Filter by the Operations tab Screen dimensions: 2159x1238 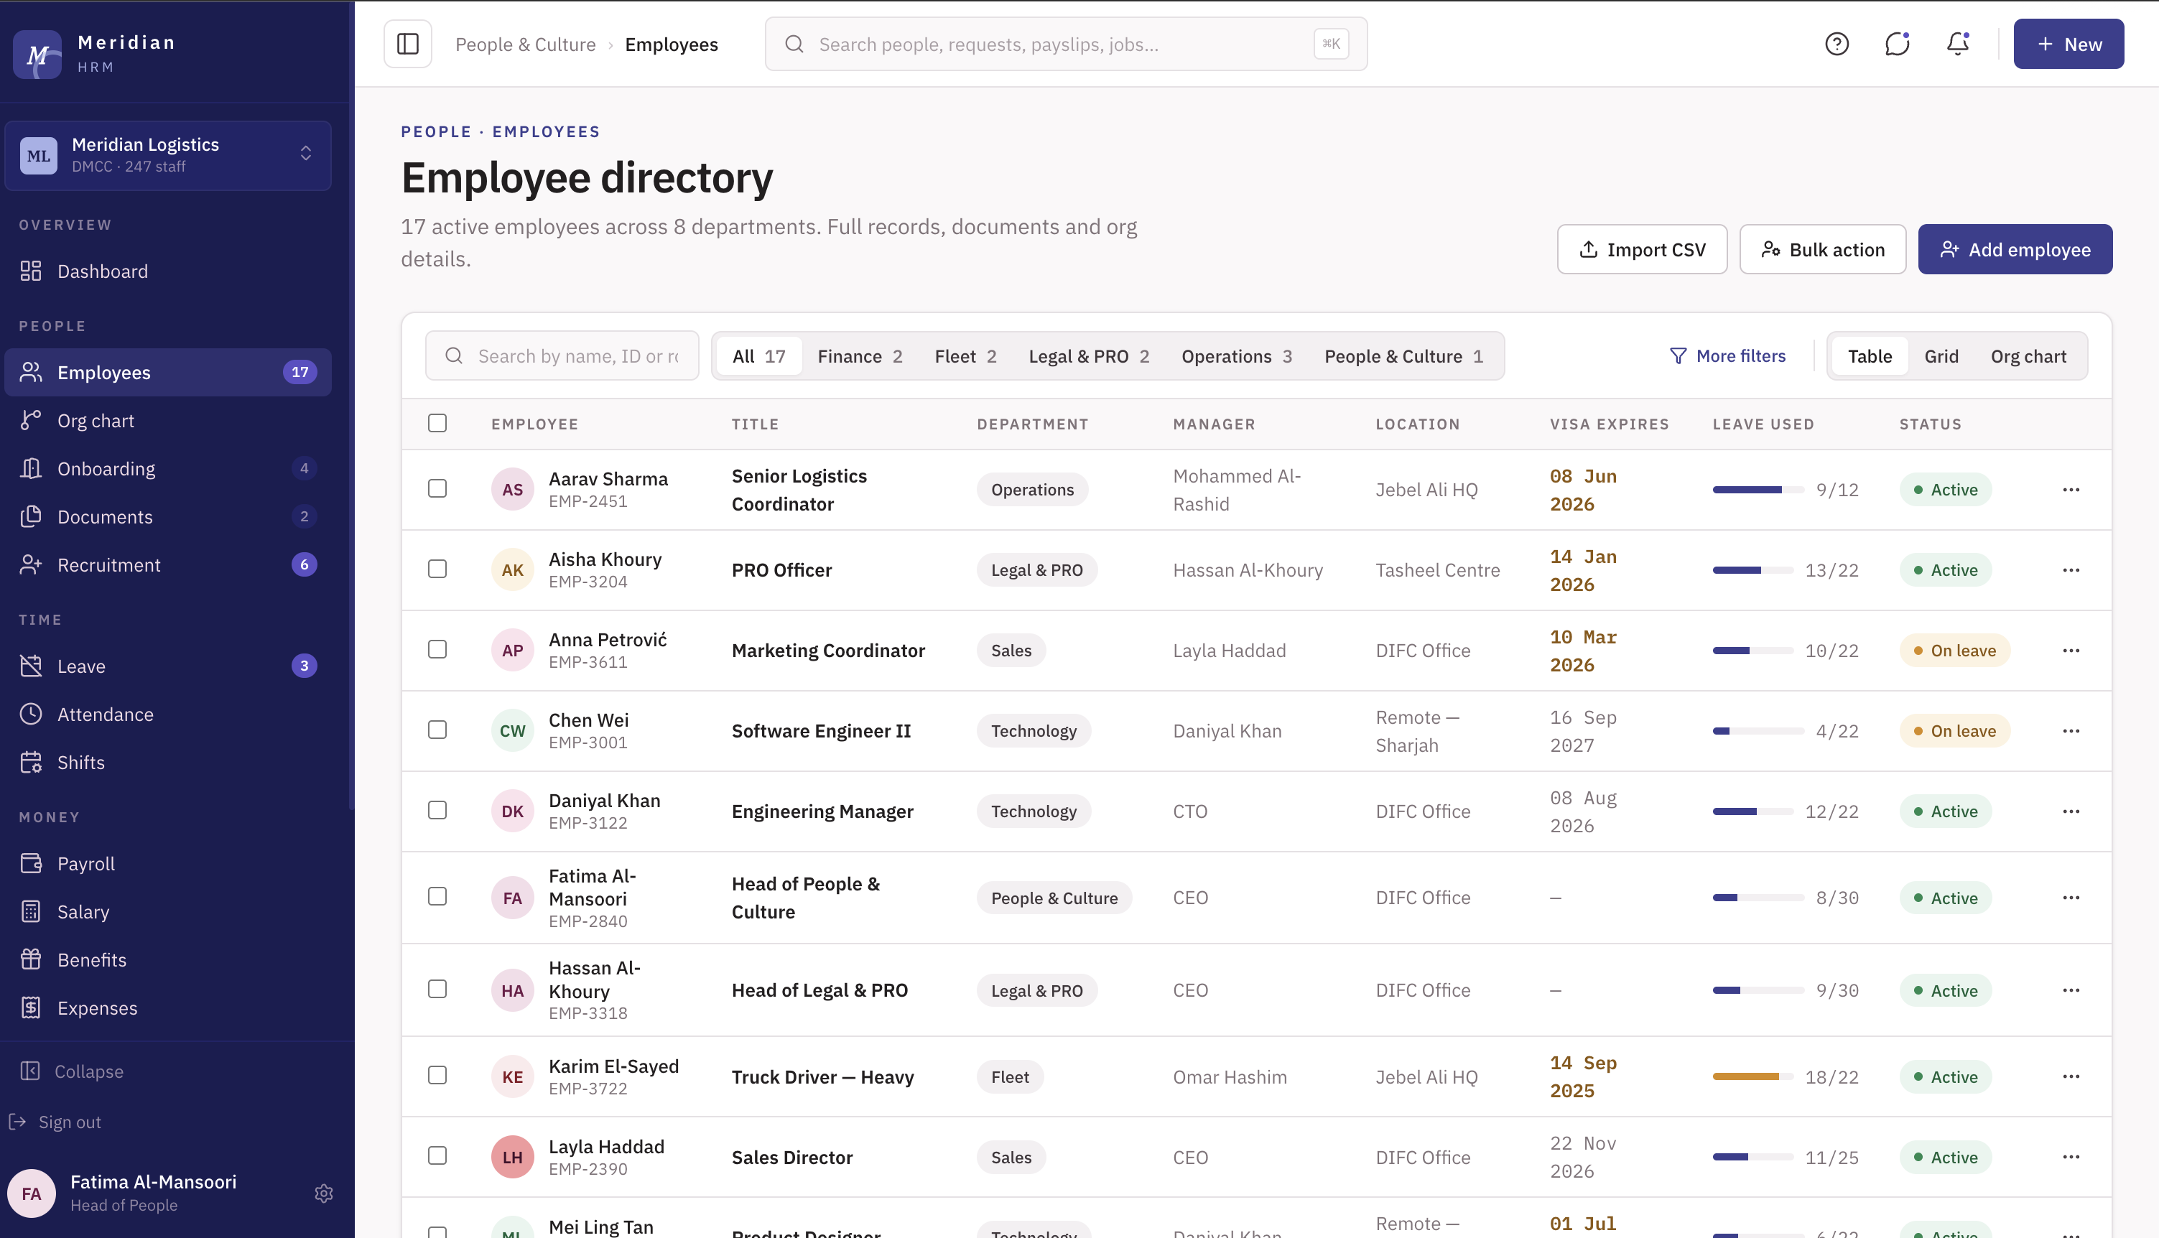pyautogui.click(x=1236, y=356)
